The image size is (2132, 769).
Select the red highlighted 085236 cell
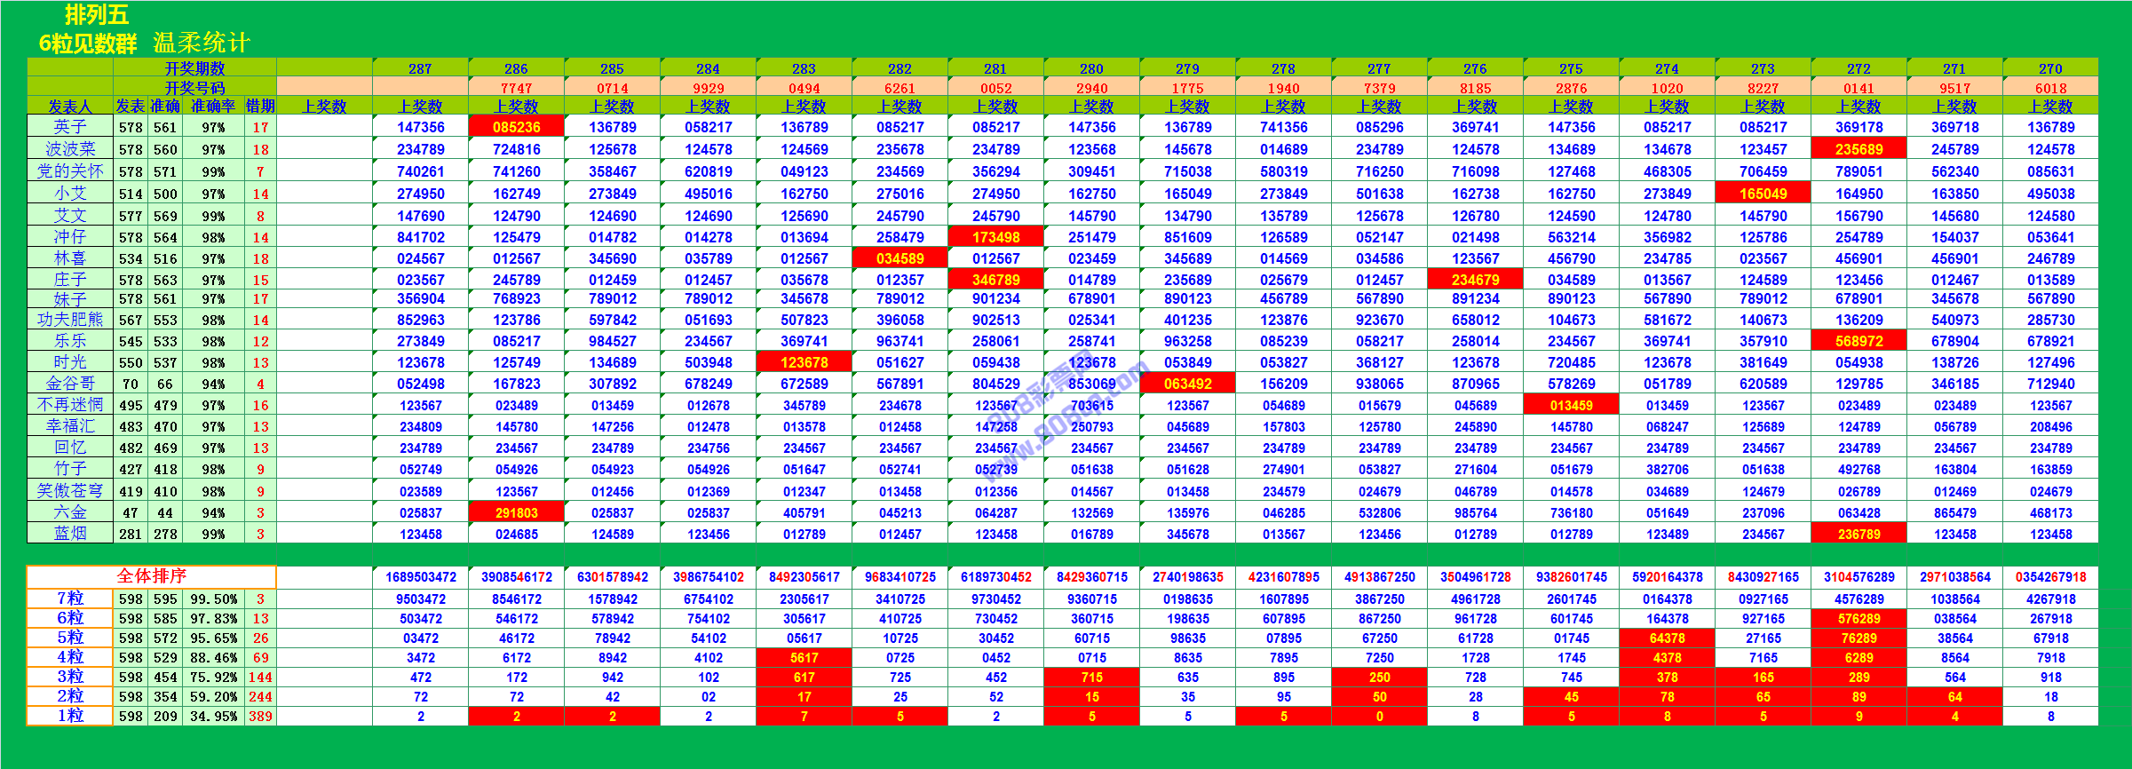pos(516,127)
